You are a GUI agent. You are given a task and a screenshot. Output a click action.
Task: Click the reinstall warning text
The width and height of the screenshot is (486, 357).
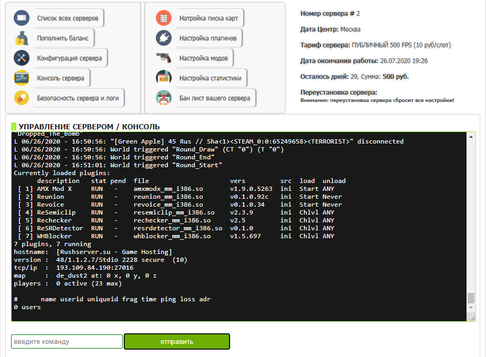coord(377,100)
